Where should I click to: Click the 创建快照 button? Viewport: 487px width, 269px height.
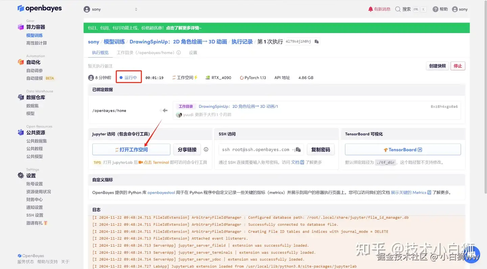click(x=437, y=66)
